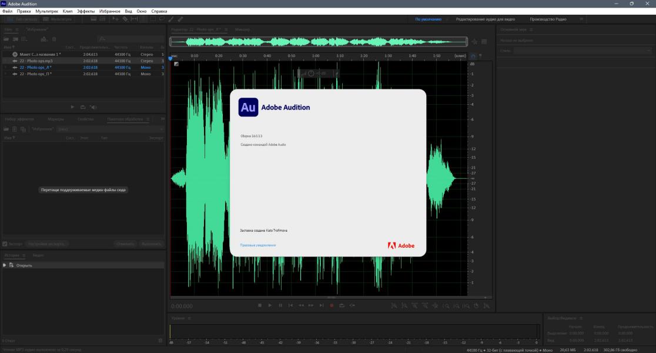656x353 pixels.
Task: Select the Time Selection tool
Action: [143, 19]
